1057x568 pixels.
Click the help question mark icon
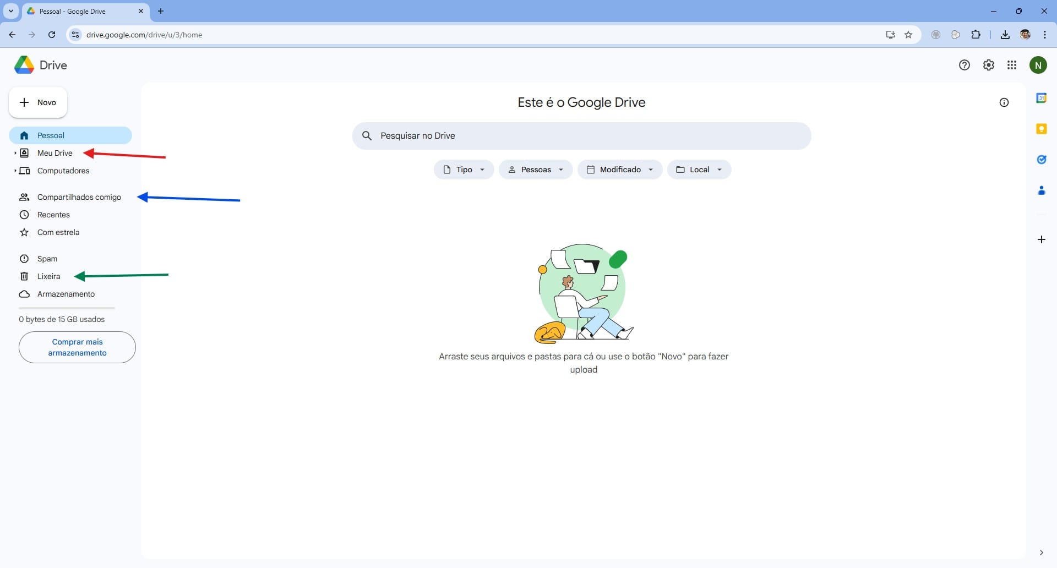click(x=964, y=65)
